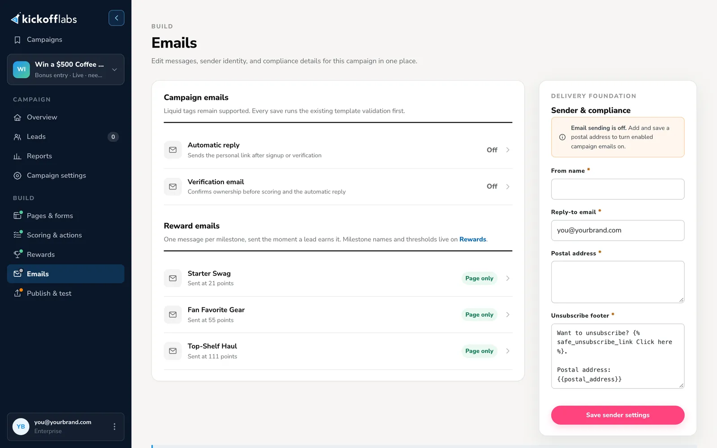Click the Rewards trophy icon

[17, 254]
